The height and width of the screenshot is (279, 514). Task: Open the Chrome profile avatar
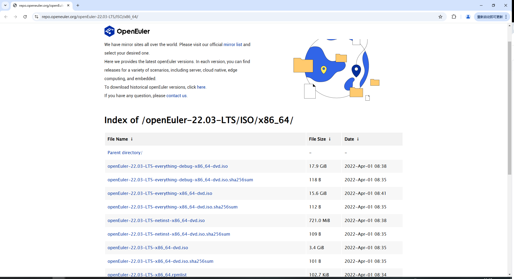point(468,17)
